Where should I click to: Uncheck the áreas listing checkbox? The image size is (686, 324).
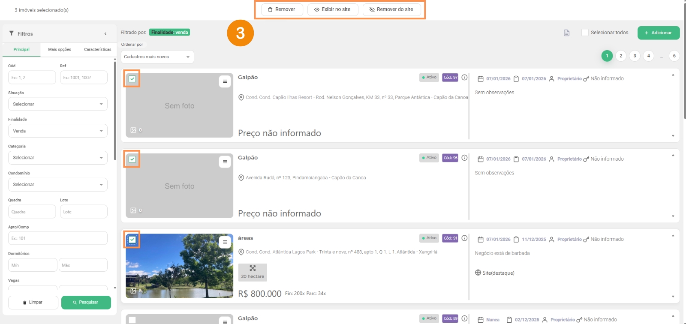click(x=132, y=240)
